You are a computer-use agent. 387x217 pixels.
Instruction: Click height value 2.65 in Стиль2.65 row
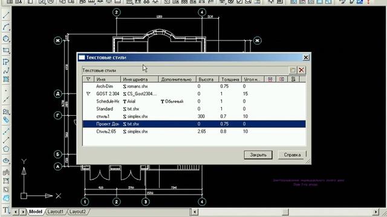(x=201, y=131)
